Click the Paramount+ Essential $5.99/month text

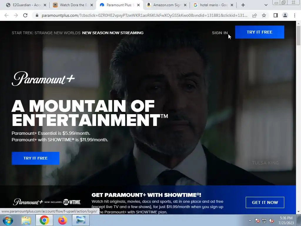coord(51,133)
